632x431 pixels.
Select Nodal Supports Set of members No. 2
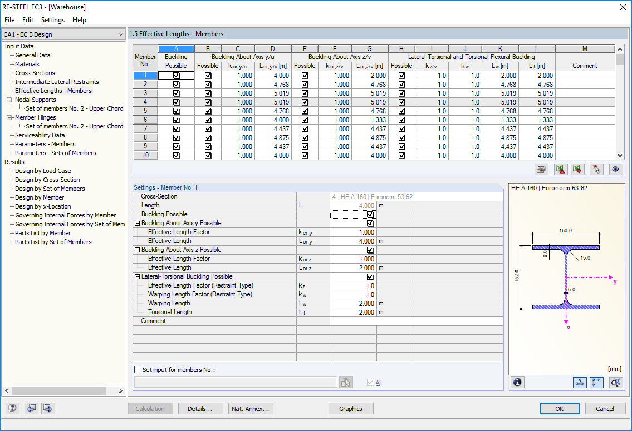coord(74,108)
